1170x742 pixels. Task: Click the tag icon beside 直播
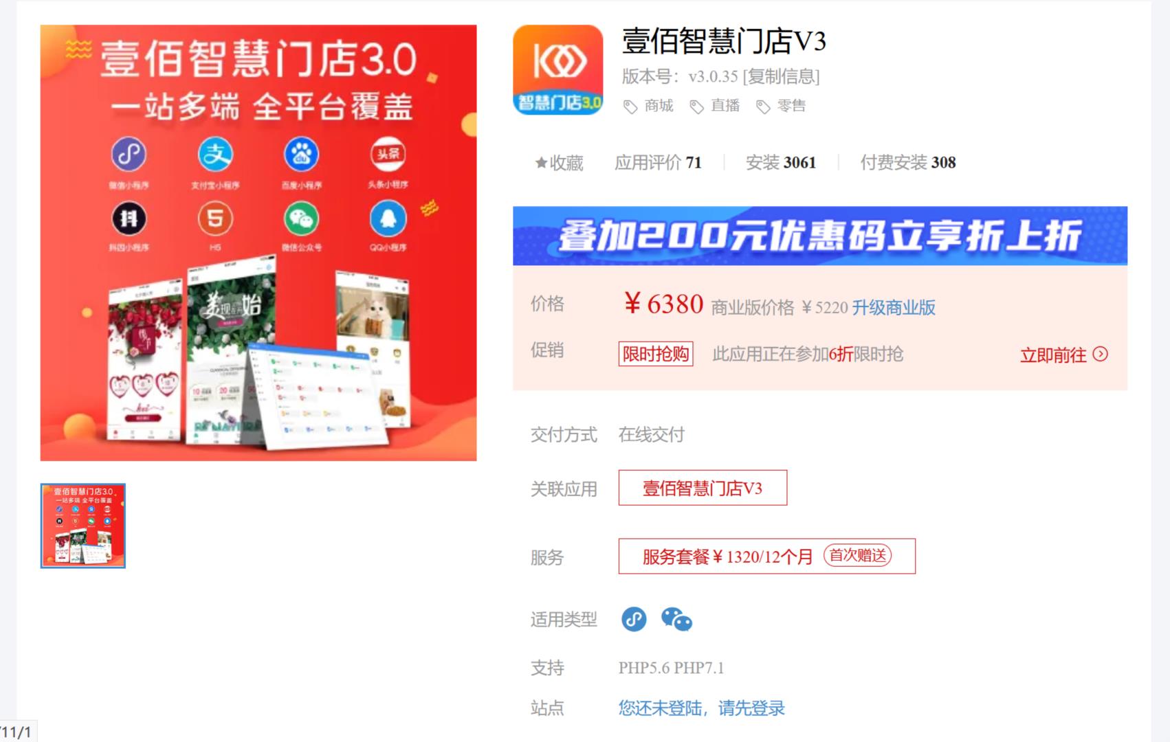click(696, 106)
